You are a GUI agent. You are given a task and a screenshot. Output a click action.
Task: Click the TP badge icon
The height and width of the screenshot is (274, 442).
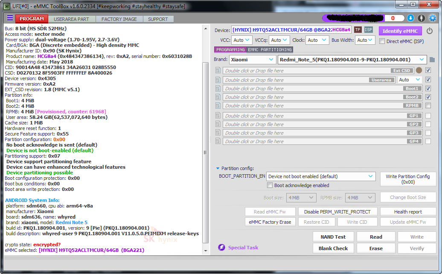(x=358, y=29)
